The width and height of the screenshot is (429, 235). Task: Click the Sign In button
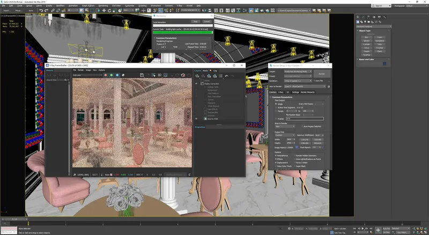click(x=381, y=5)
